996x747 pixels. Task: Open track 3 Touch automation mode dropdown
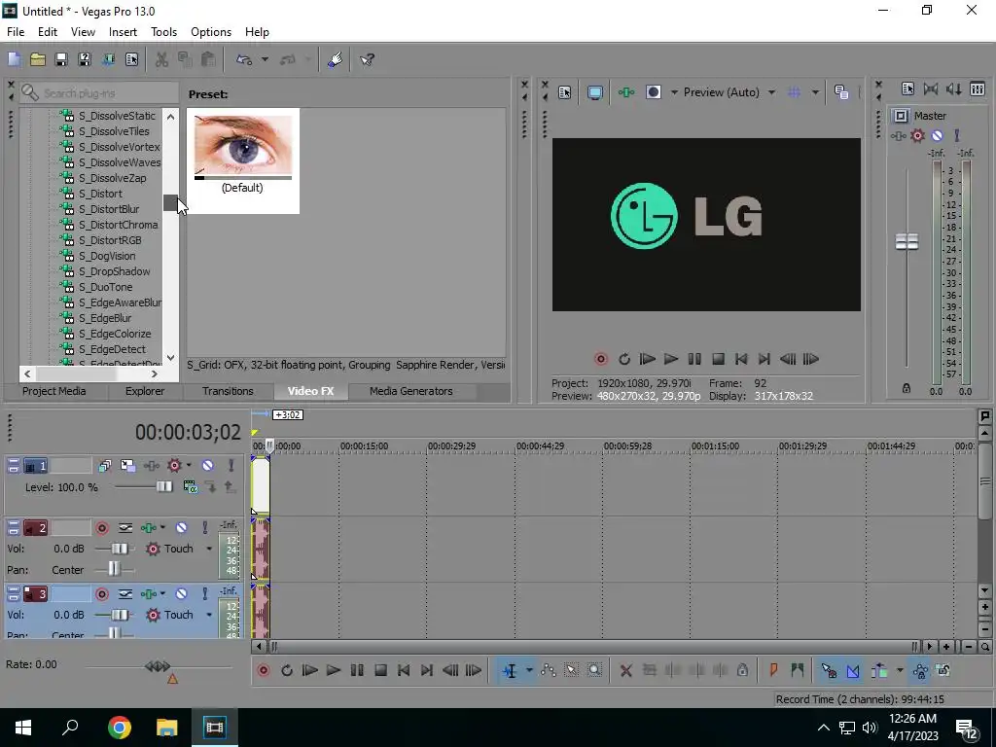click(208, 615)
